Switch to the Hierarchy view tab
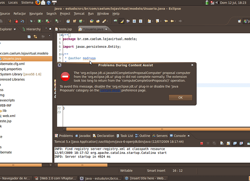250x181 pixels. pyautogui.click(x=32, y=29)
